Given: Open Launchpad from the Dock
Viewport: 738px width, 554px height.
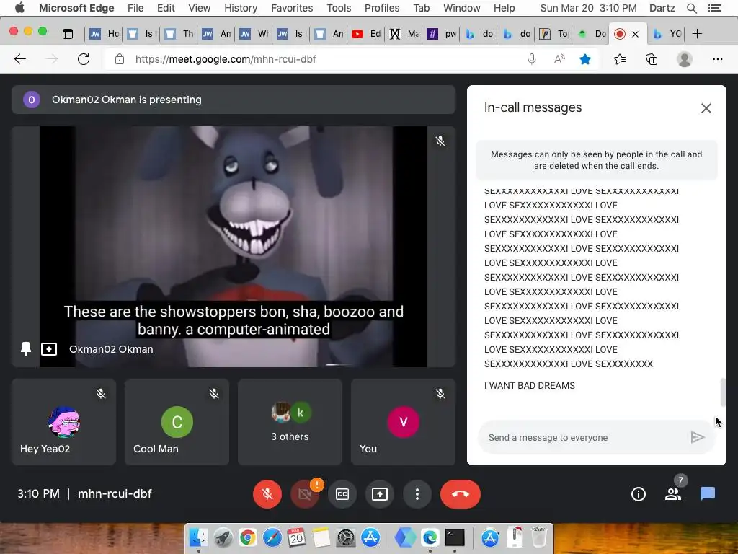Looking at the screenshot, I should 223,537.
